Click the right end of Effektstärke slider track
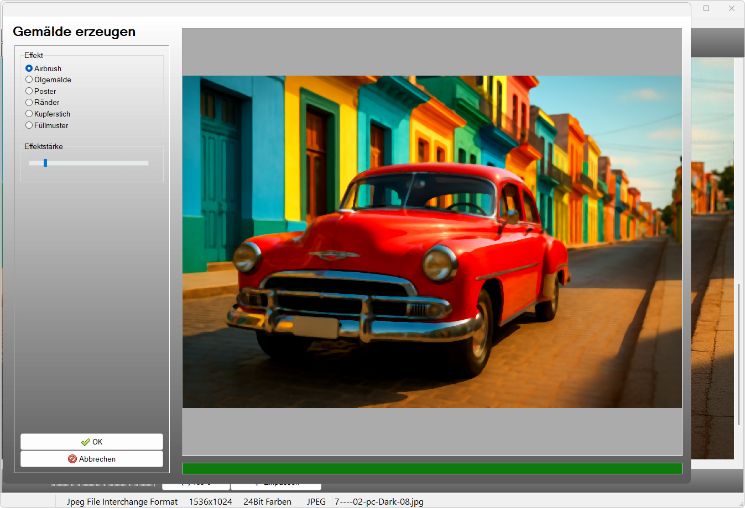Screen dimensions: 745x508 click(147, 163)
